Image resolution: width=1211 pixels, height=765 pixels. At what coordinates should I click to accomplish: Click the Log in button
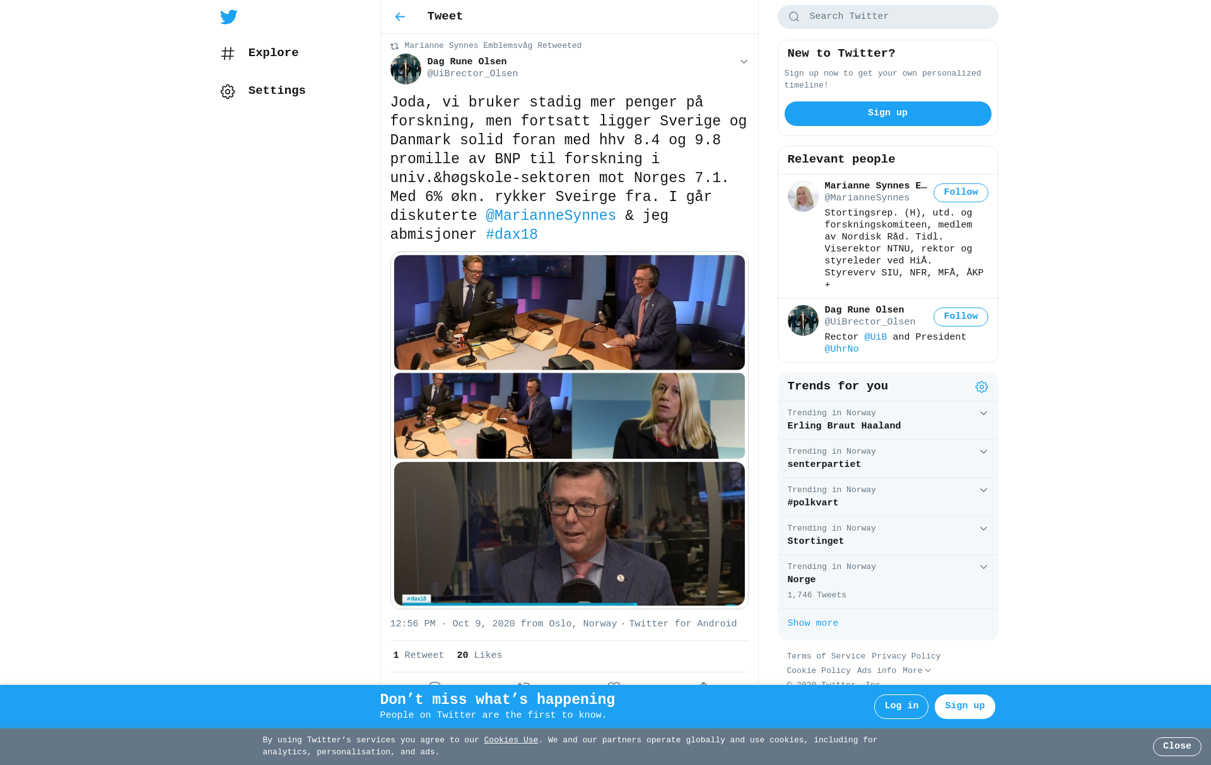(x=901, y=706)
